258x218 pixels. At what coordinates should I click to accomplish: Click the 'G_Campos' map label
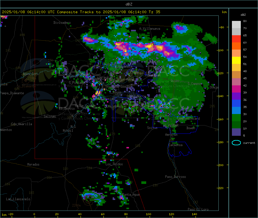[x=195, y=84]
